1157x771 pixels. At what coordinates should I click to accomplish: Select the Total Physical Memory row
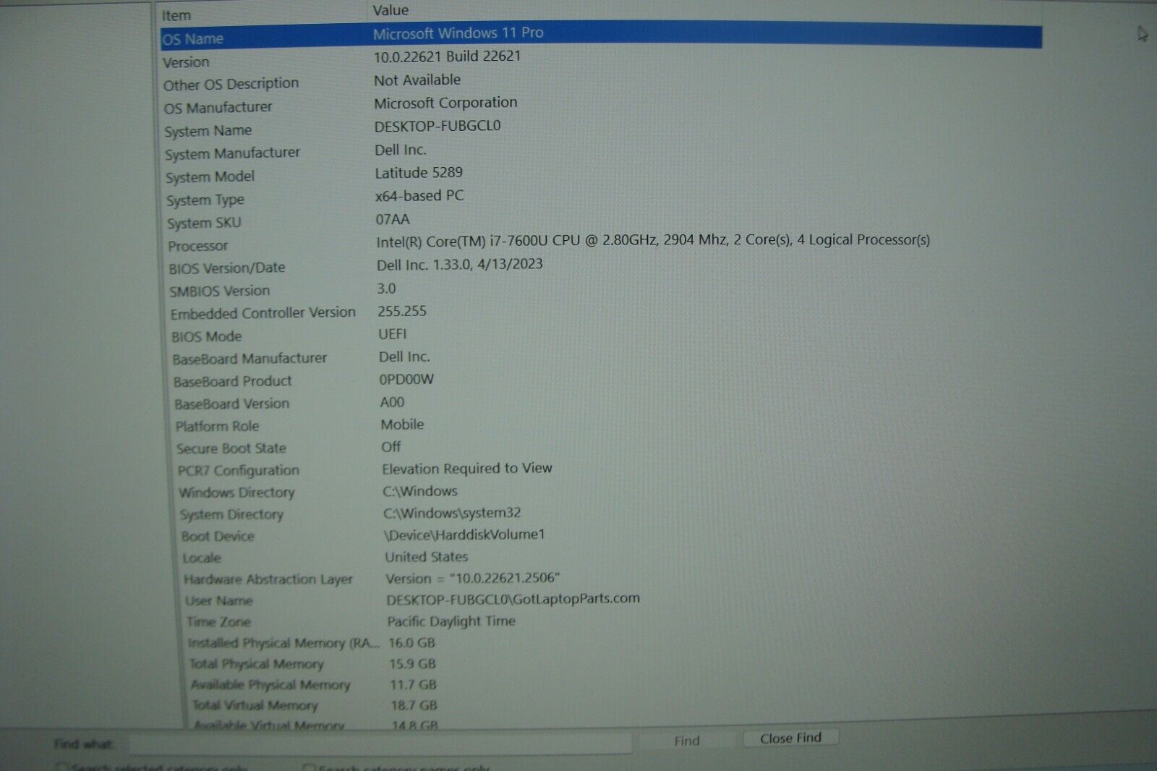click(x=615, y=663)
